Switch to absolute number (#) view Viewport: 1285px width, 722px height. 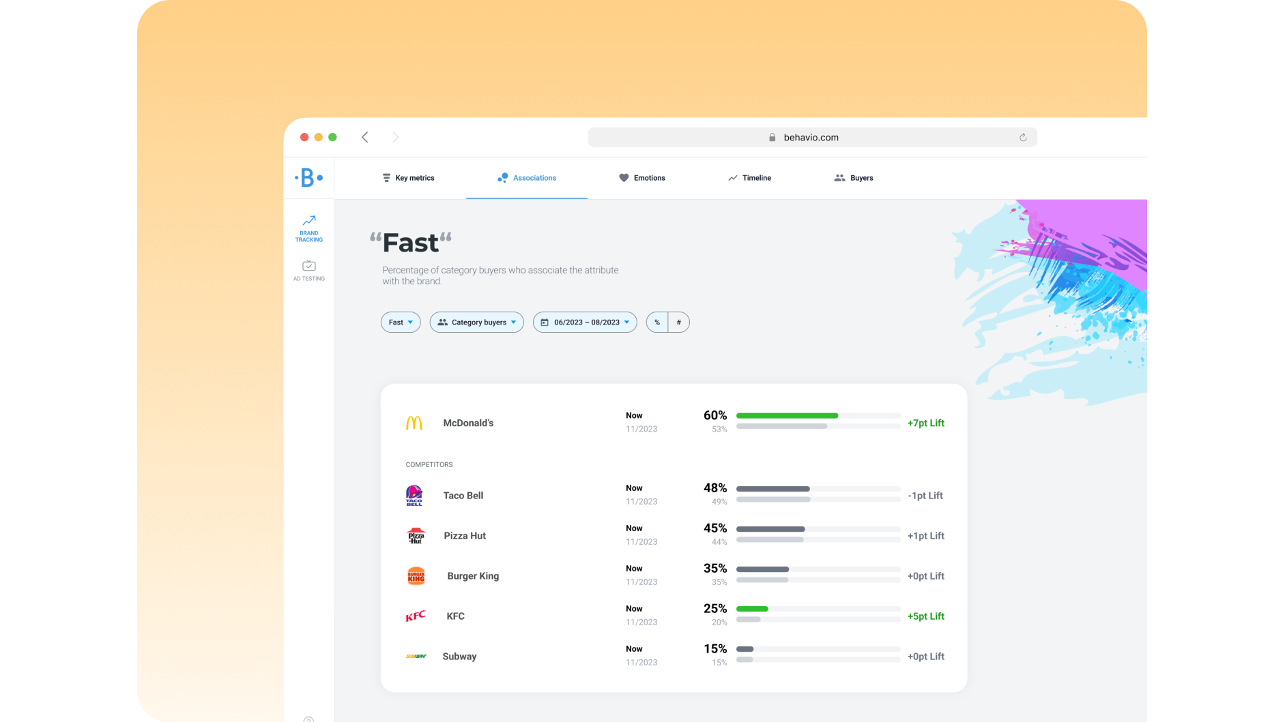coord(678,322)
